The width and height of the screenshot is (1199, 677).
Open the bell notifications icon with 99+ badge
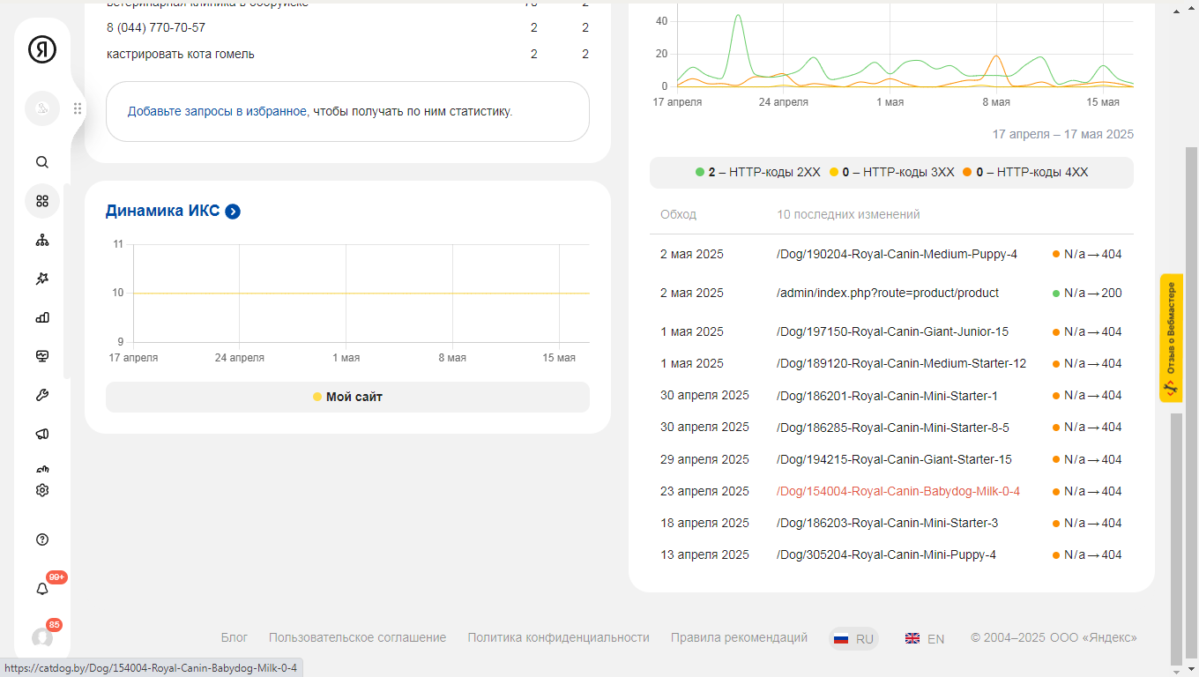[x=42, y=589]
